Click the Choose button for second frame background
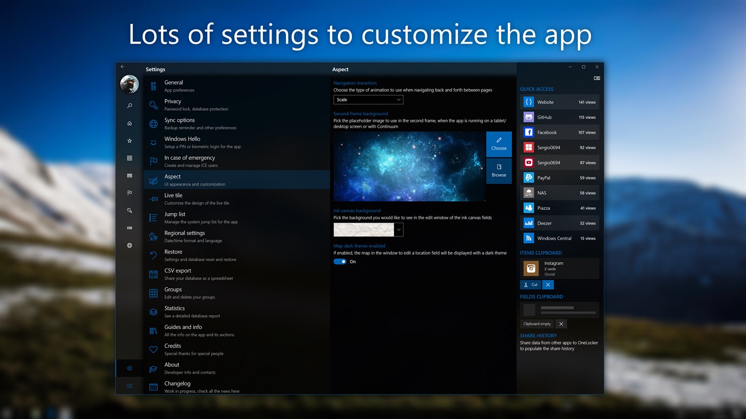Viewport: 746px width, 419px height. 499,144
